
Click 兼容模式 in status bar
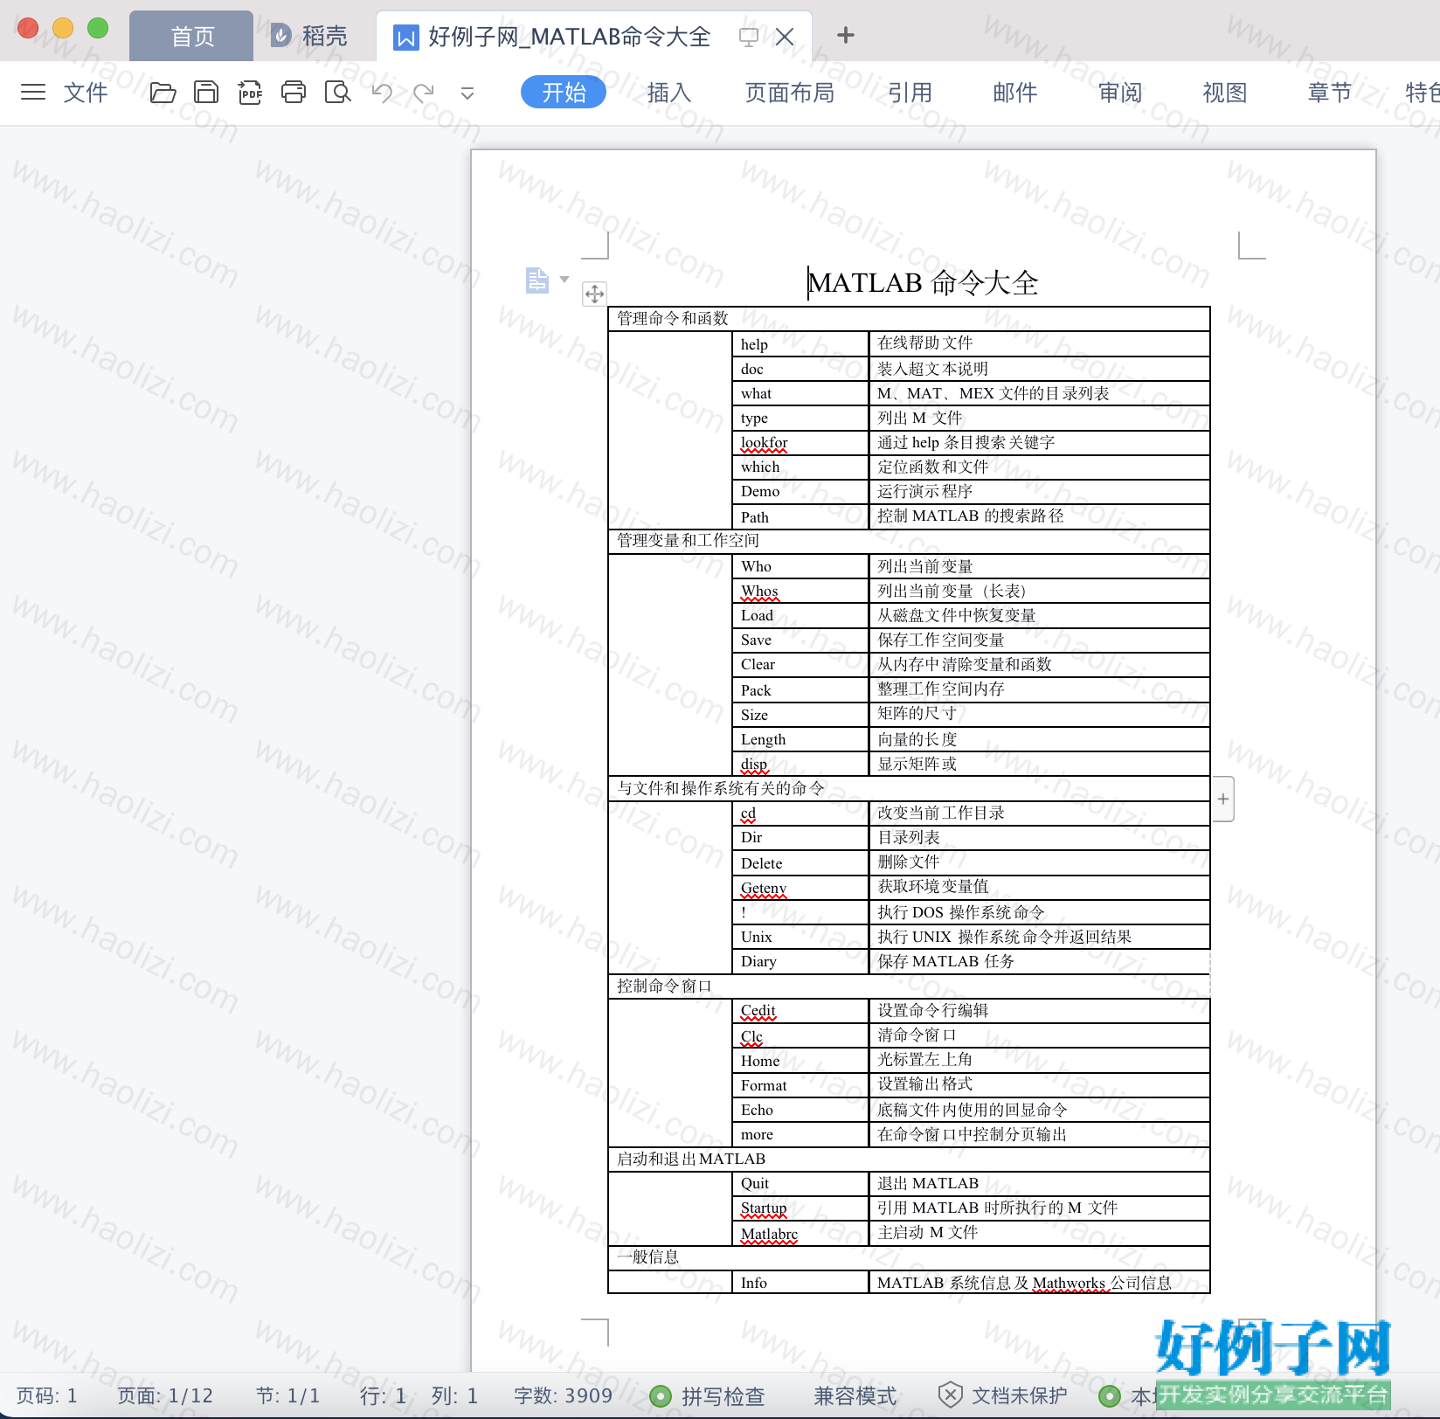pyautogui.click(x=855, y=1395)
